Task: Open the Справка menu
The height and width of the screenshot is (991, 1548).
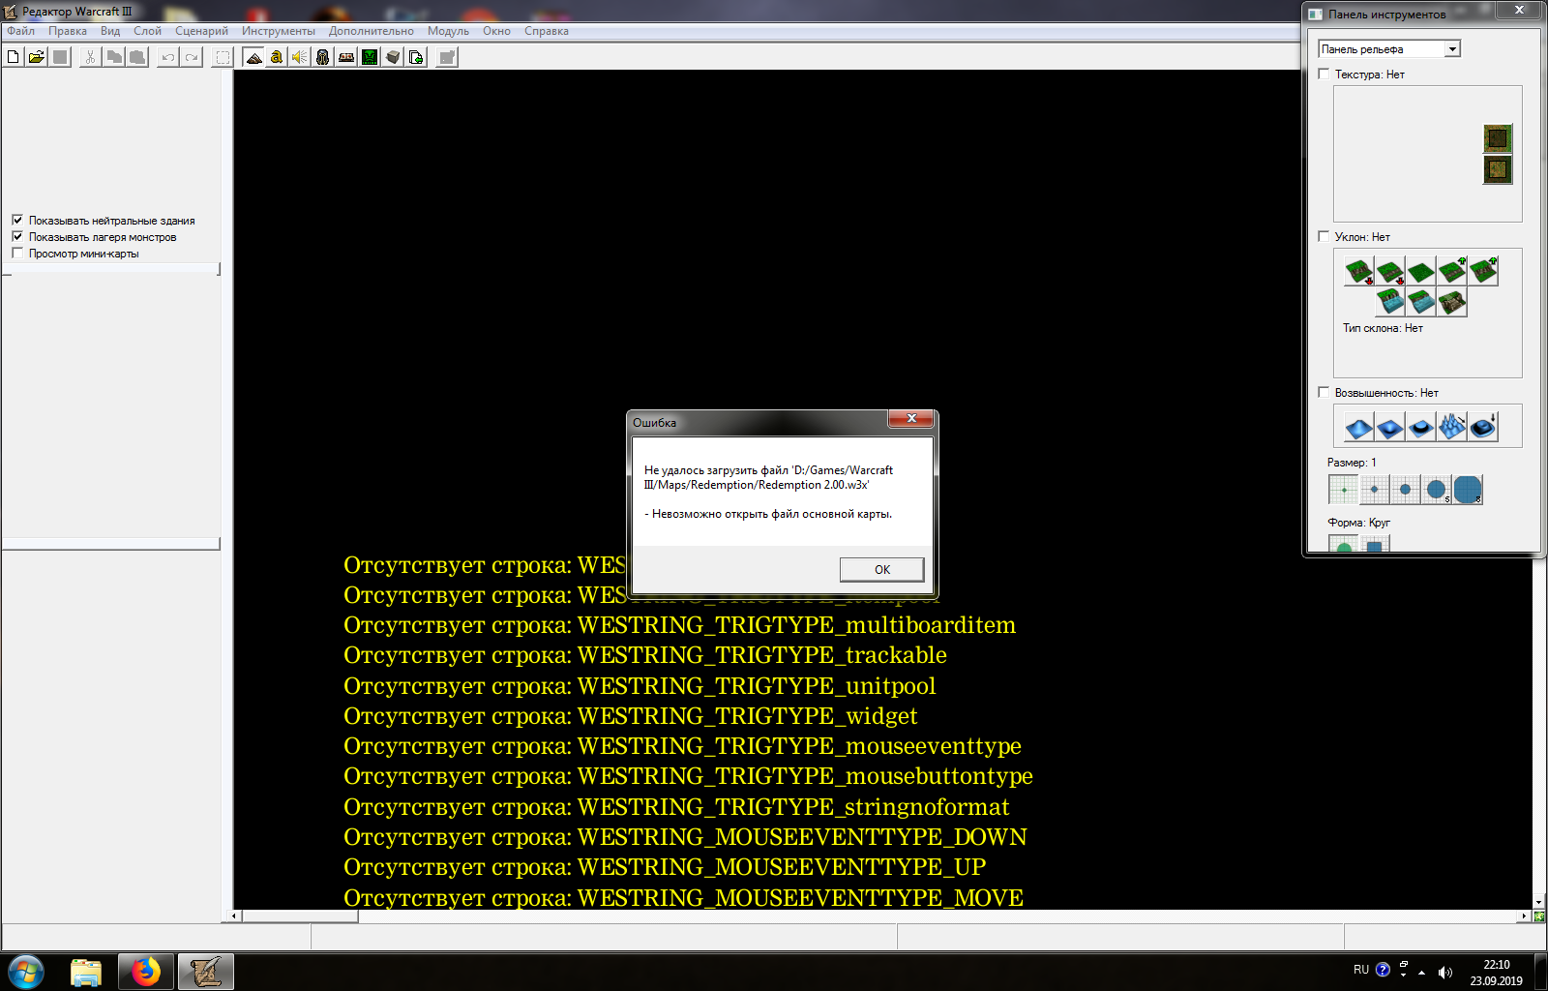Action: click(547, 31)
